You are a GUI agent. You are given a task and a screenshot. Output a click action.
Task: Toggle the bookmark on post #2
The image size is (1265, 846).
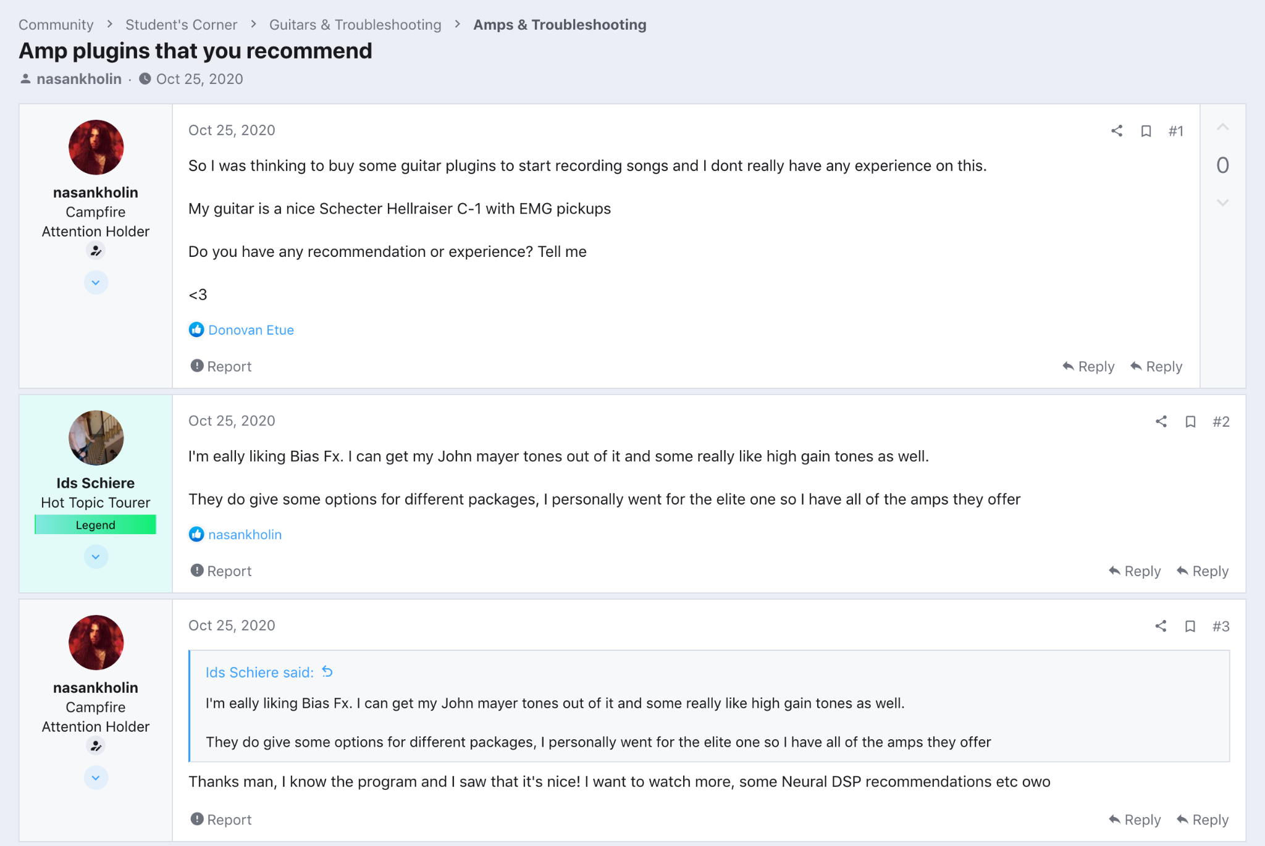tap(1190, 422)
